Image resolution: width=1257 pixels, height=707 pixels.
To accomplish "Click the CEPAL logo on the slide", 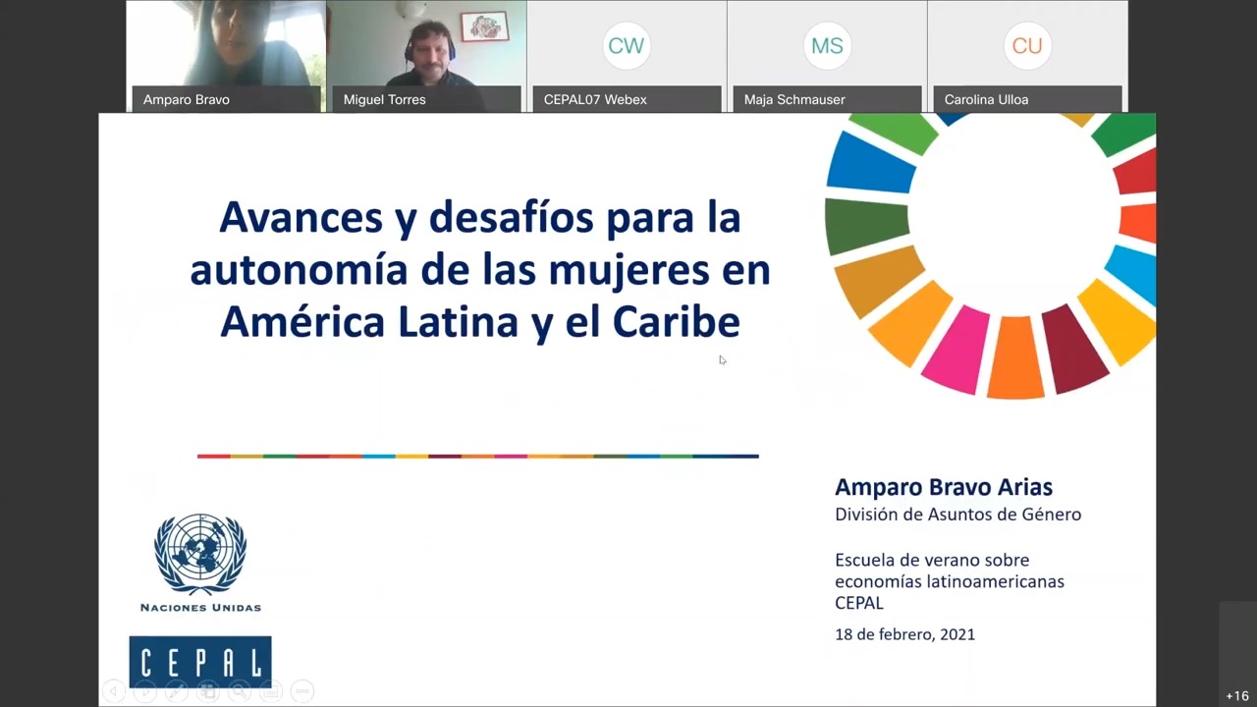I will (200, 661).
